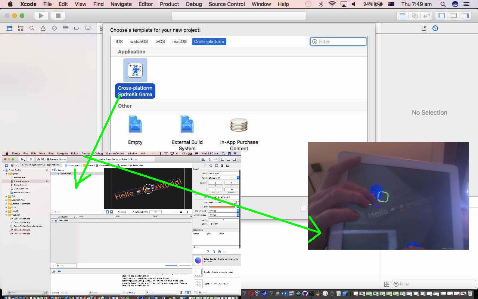Click the volume icon in menu bar
This screenshot has width=478, height=299.
[x=353, y=4]
